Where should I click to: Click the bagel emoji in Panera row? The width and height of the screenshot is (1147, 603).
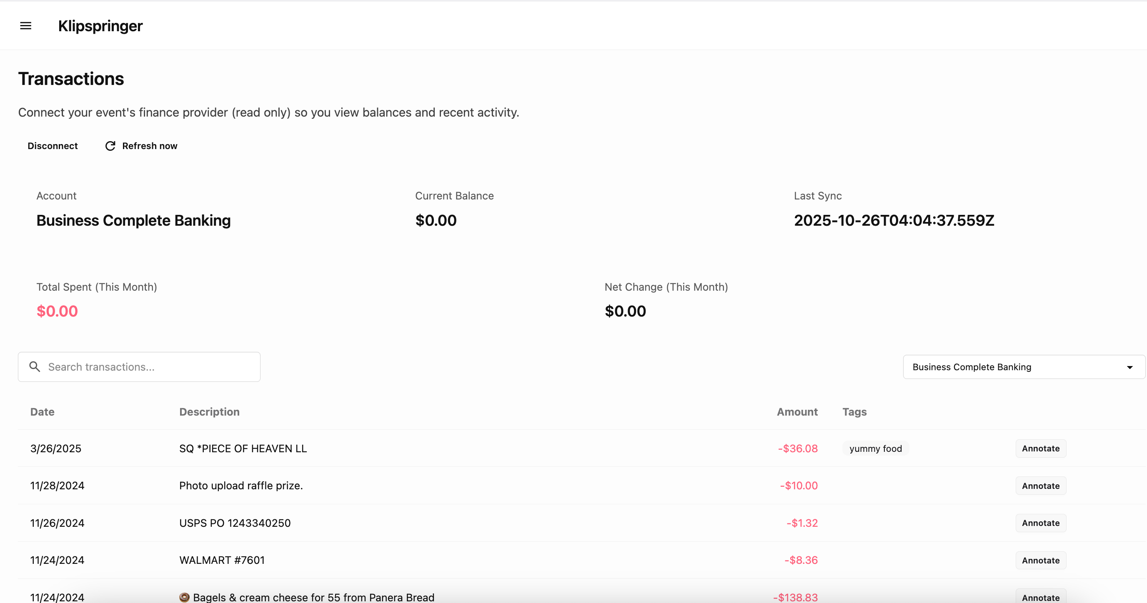pos(184,597)
